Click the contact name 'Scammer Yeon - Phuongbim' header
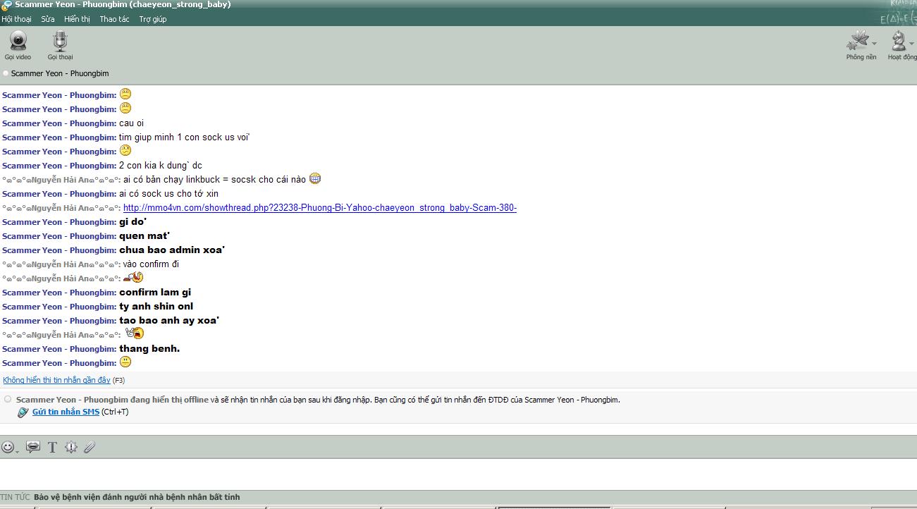Viewport: 917px width, 509px height. click(x=60, y=73)
